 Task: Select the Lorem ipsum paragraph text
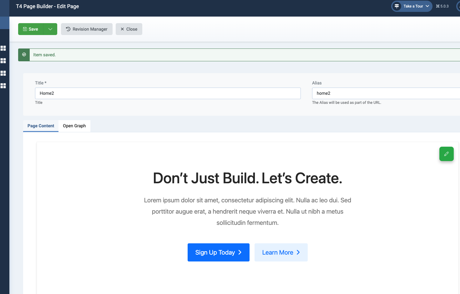click(247, 211)
